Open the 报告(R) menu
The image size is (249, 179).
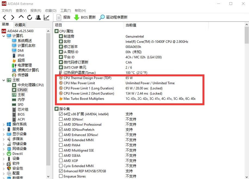tap(36, 11)
